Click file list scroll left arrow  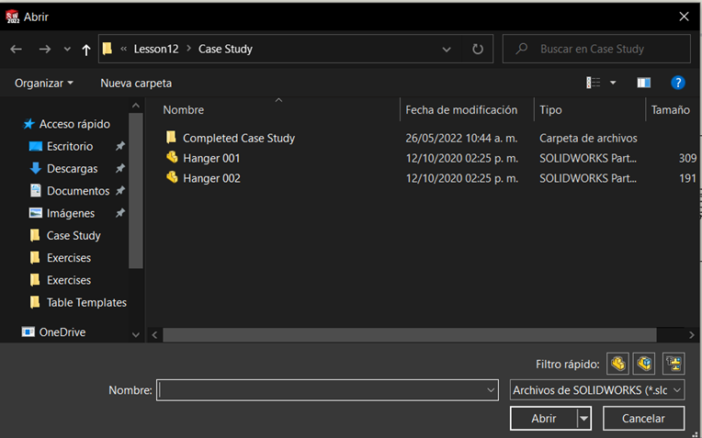tap(154, 334)
